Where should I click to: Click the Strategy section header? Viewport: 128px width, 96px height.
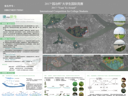(x=7, y=73)
